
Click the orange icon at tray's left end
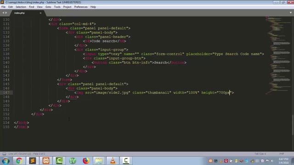210,161
